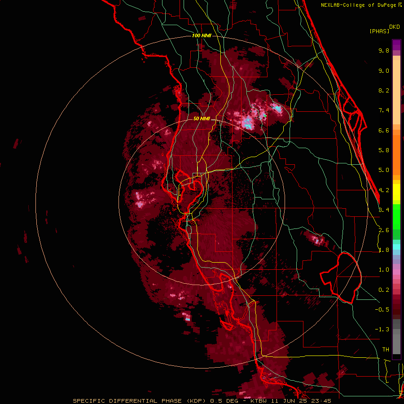Viewport: 404px width, 404px height.
Task: Click the 7.4 scale label
Action: tap(384, 110)
